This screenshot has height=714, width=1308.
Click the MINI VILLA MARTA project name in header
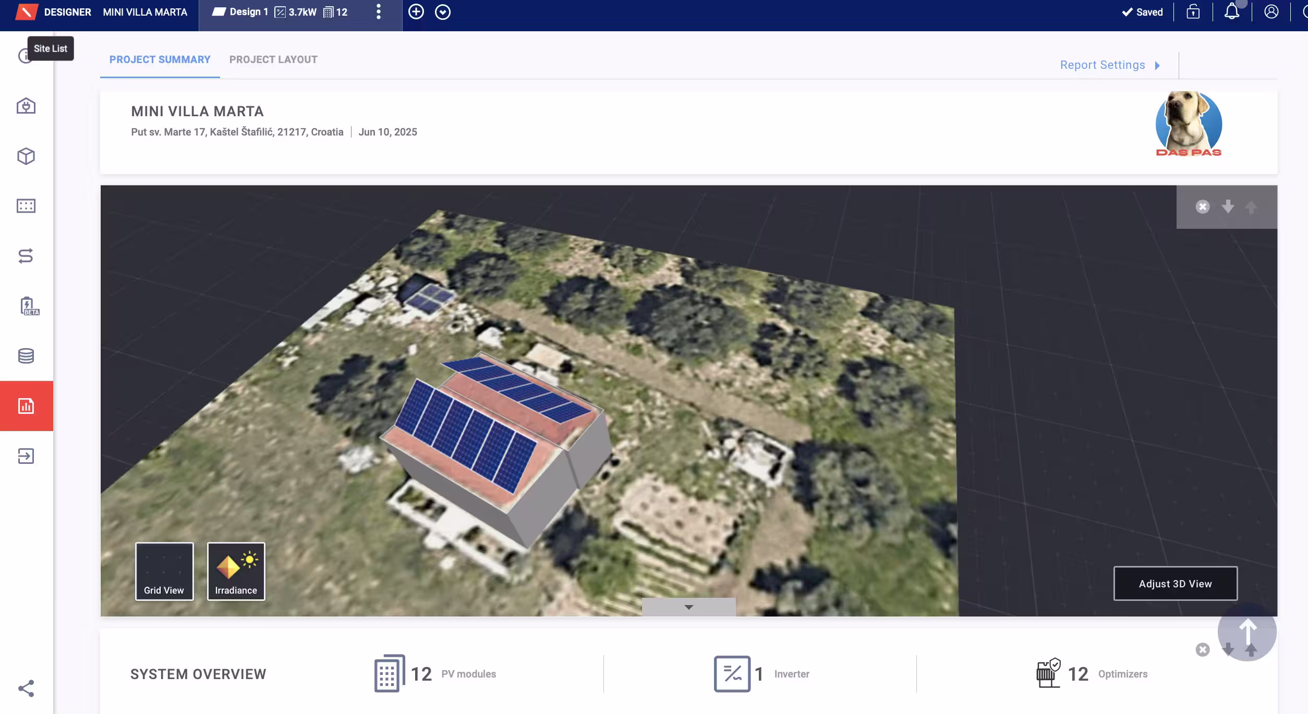pos(145,12)
